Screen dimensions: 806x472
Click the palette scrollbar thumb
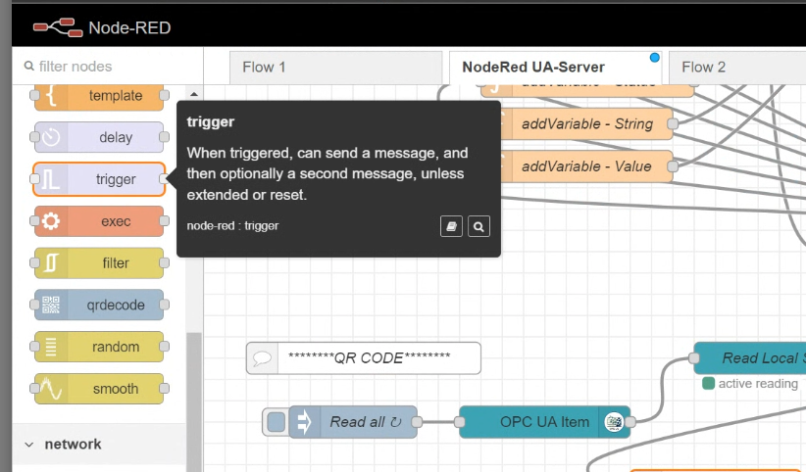coord(194,402)
